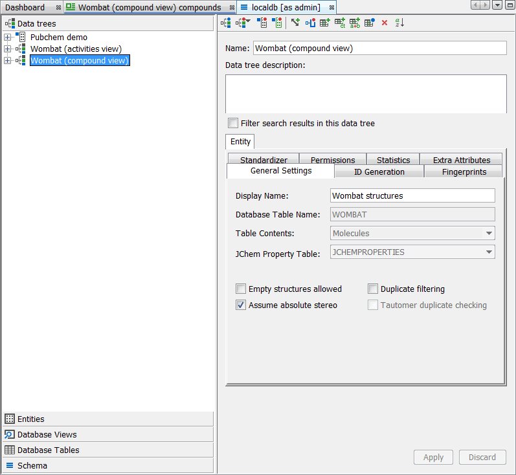Click the Apply button
Viewport: 516px width, 475px height.
click(x=433, y=457)
